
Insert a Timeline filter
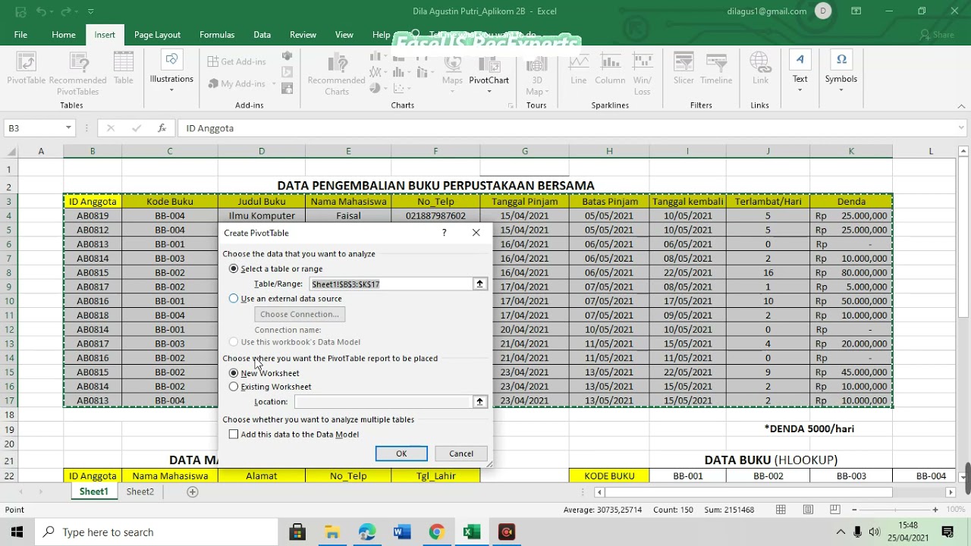[716, 70]
